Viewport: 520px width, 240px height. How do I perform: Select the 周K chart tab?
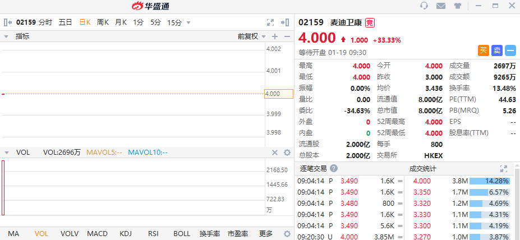click(103, 22)
